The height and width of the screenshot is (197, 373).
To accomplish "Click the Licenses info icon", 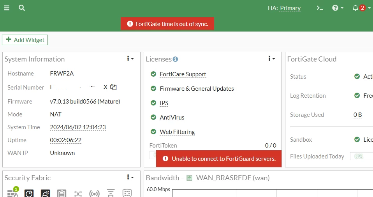I will (x=175, y=59).
